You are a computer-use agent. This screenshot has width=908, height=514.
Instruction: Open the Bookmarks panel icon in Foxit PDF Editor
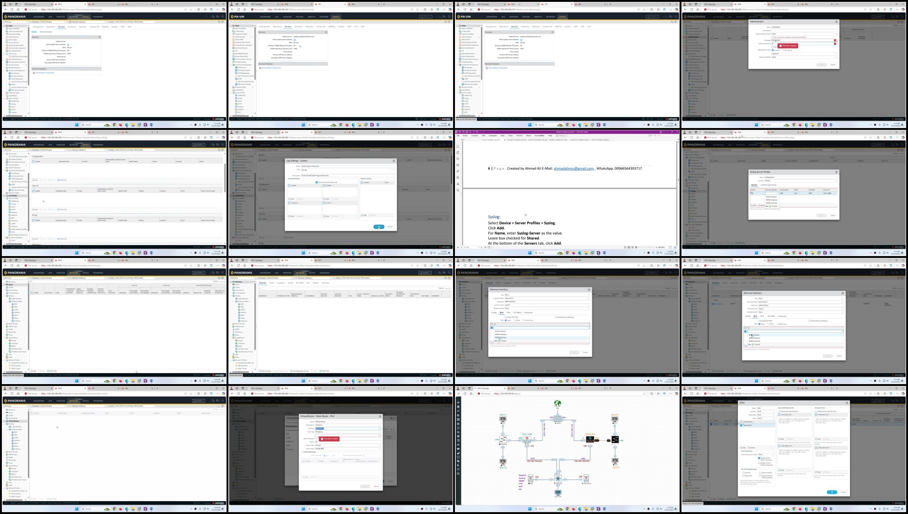click(x=458, y=146)
